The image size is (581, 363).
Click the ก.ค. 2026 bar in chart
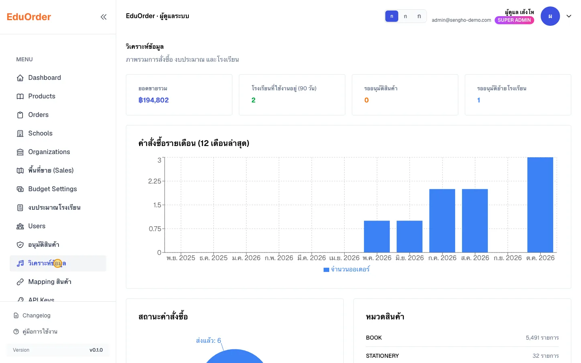[x=442, y=221]
